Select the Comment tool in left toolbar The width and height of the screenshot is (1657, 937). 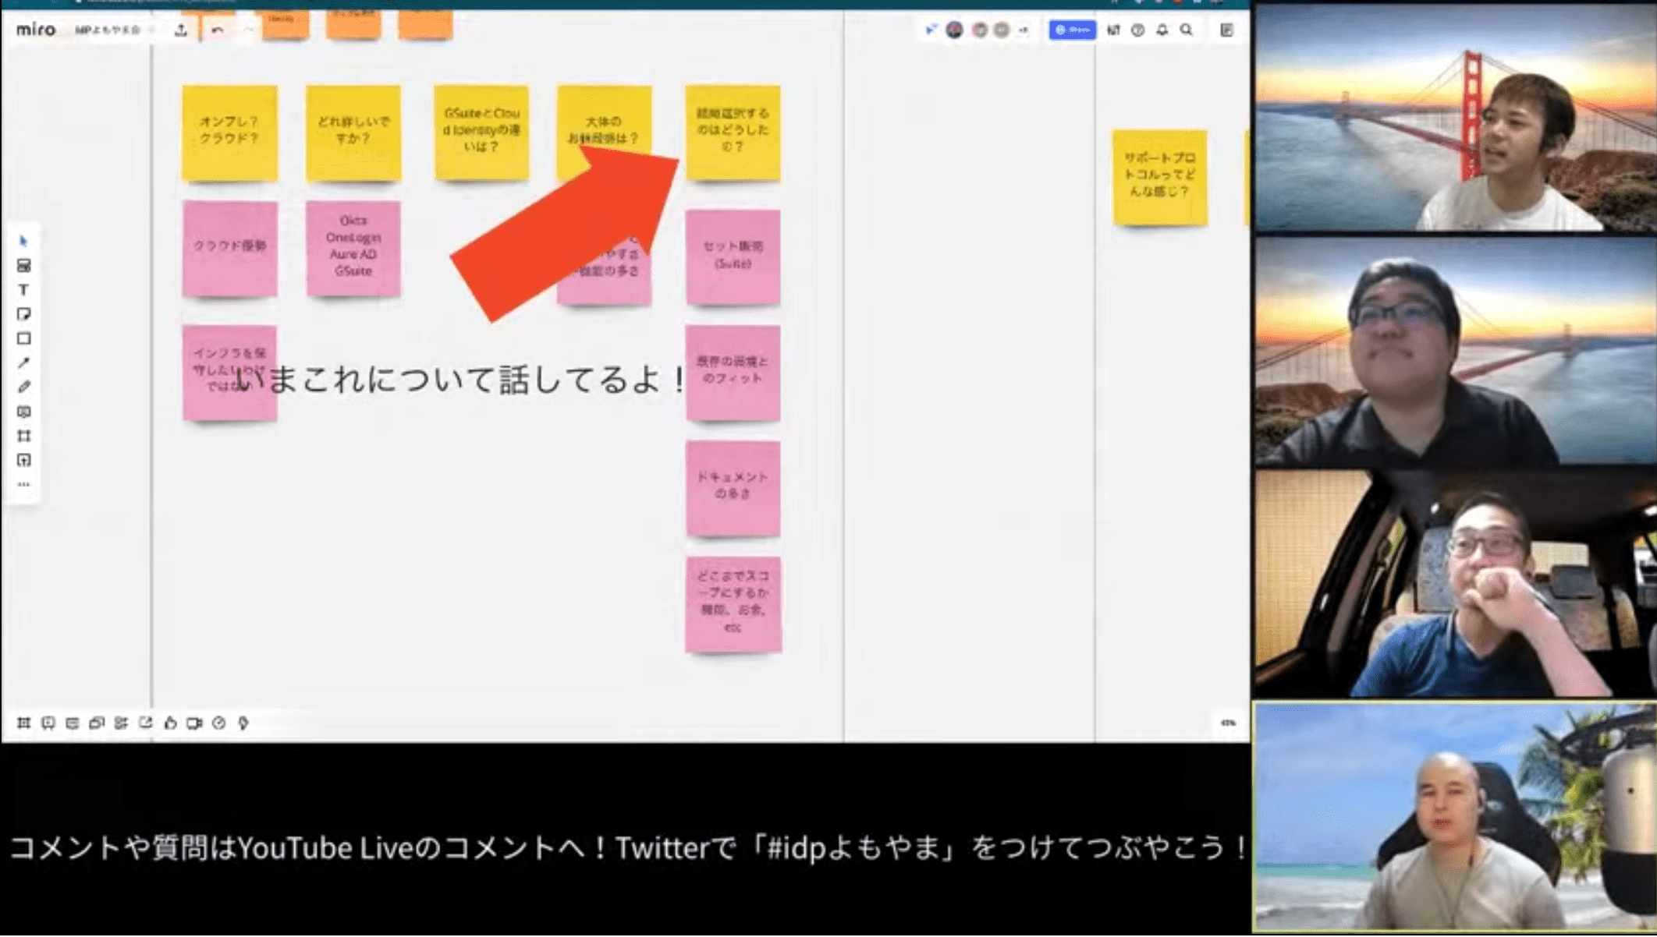(x=23, y=412)
